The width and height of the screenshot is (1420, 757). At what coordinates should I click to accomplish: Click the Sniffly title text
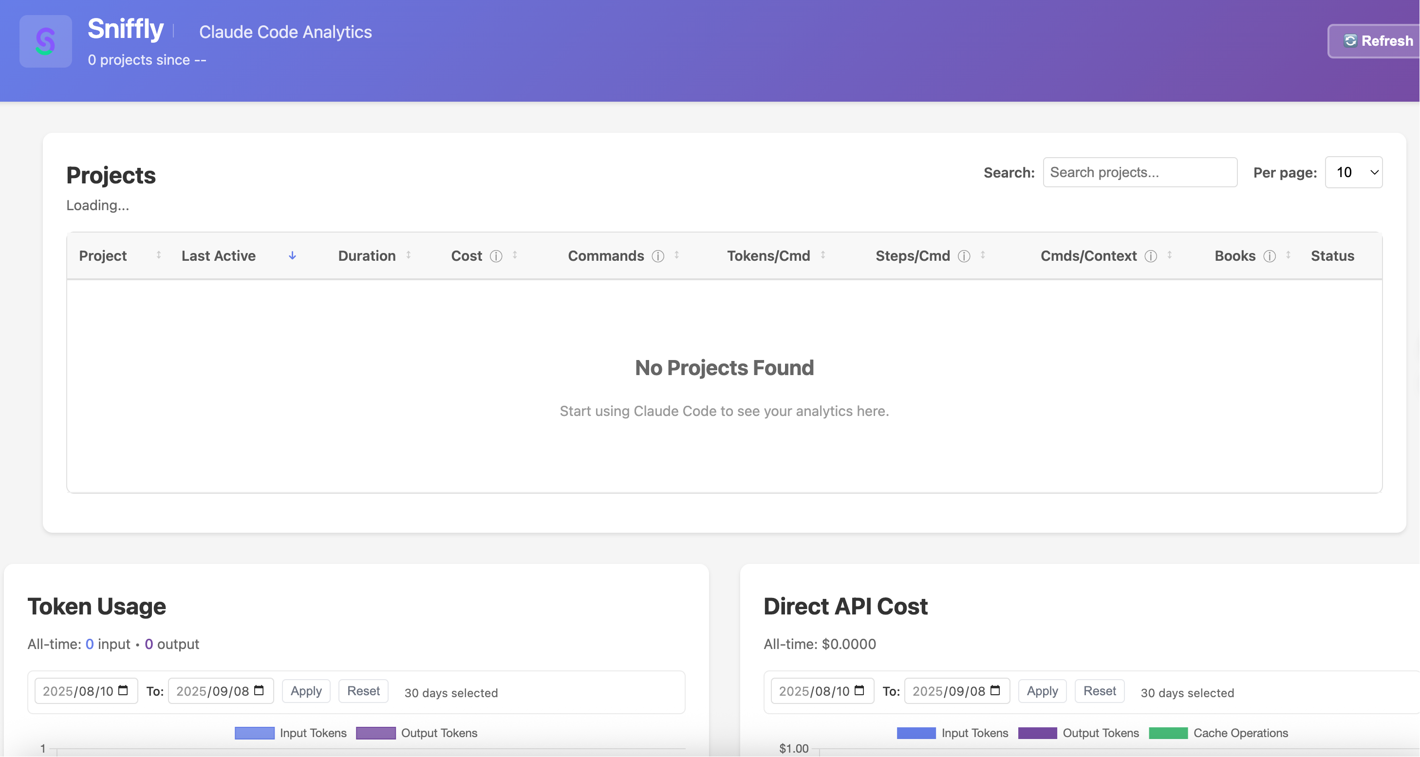tap(126, 29)
